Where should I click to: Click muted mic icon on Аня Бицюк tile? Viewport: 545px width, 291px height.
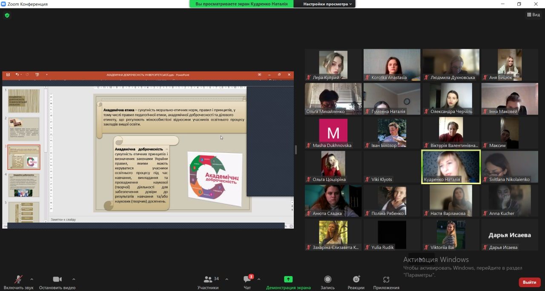(485, 77)
